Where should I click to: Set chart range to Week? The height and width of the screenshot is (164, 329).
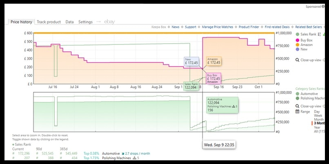pos(318,115)
